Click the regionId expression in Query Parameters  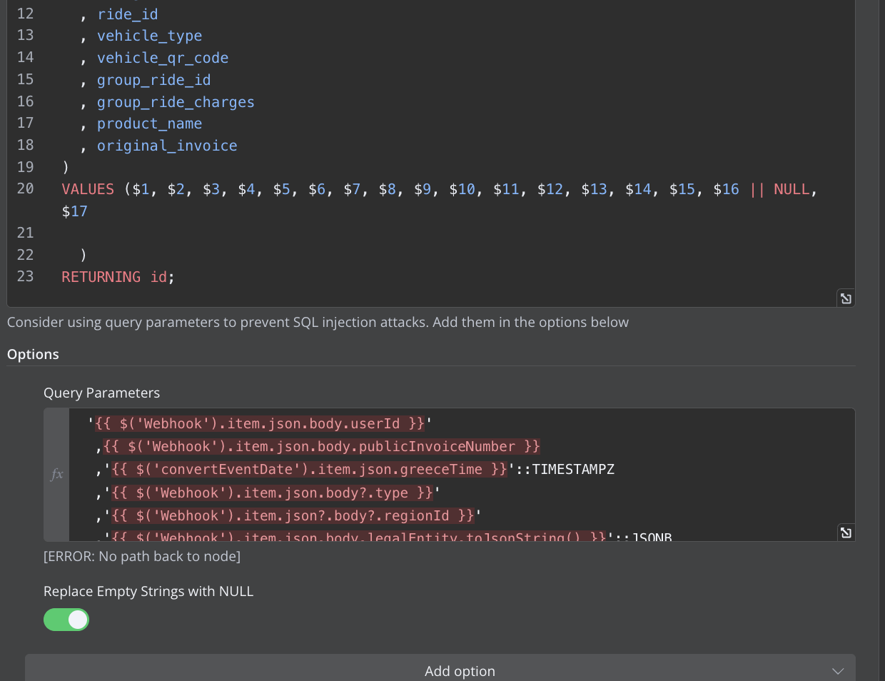coord(293,515)
